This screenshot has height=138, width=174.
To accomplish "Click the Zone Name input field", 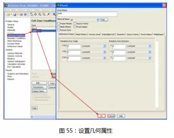I will tap(87, 14).
